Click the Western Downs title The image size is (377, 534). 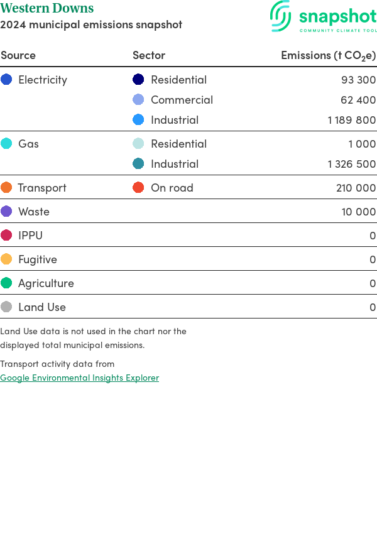coord(47,9)
